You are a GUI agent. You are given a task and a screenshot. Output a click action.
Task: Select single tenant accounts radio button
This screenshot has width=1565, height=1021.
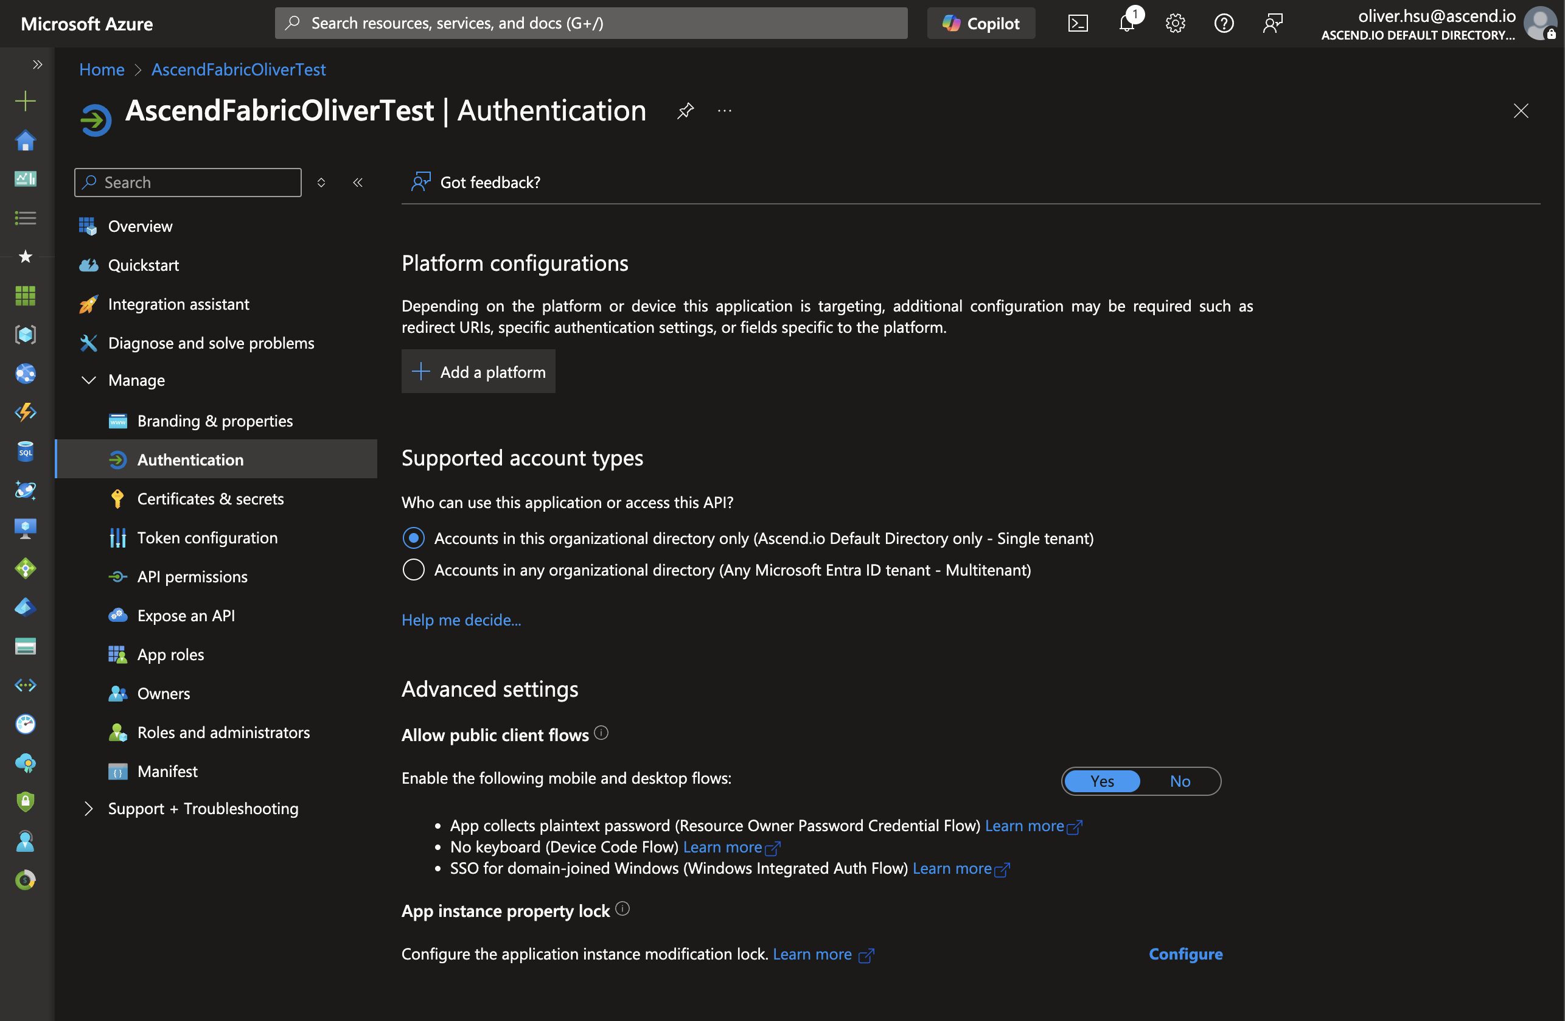click(x=413, y=537)
